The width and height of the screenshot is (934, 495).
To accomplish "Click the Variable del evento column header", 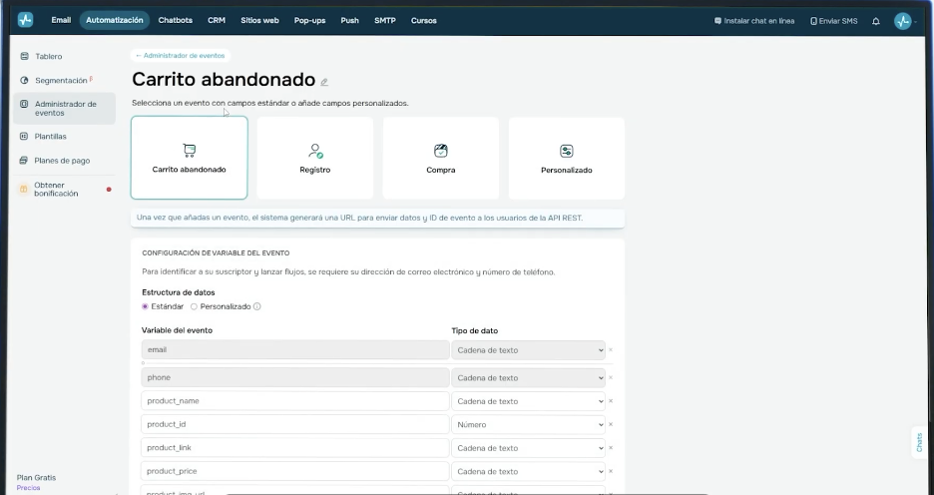I will click(x=177, y=330).
